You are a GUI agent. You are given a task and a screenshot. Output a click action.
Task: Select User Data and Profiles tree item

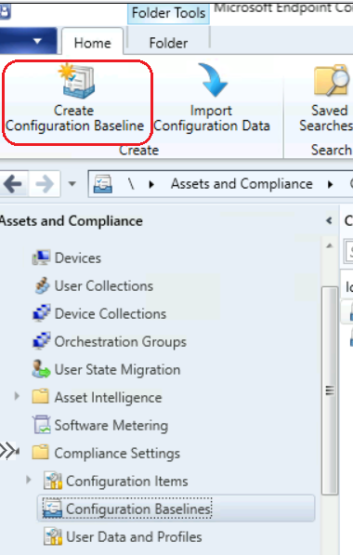click(x=134, y=537)
